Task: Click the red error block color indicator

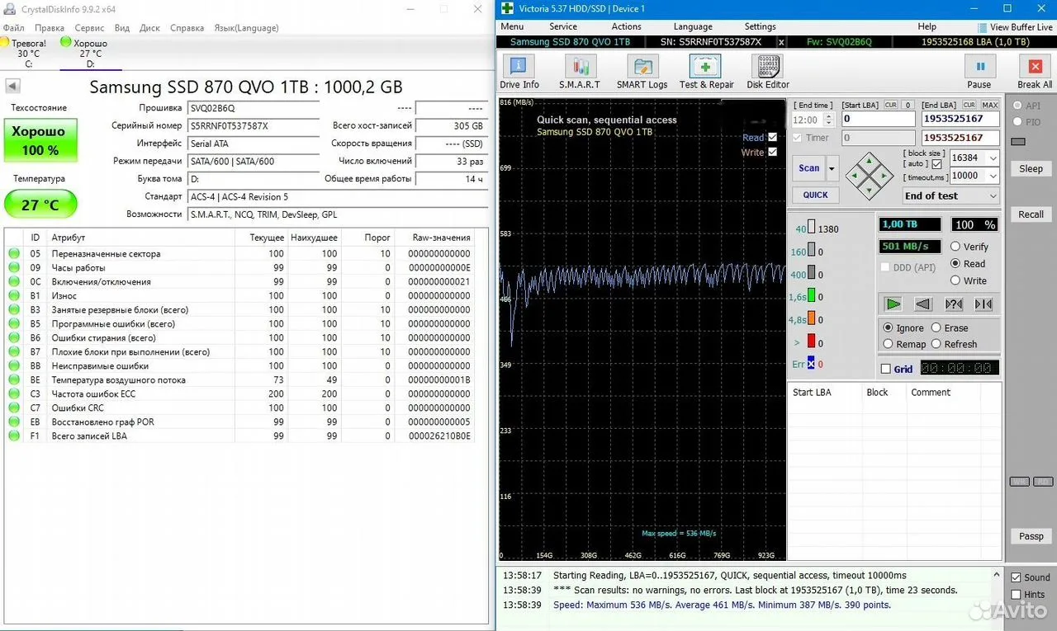Action: [x=811, y=341]
